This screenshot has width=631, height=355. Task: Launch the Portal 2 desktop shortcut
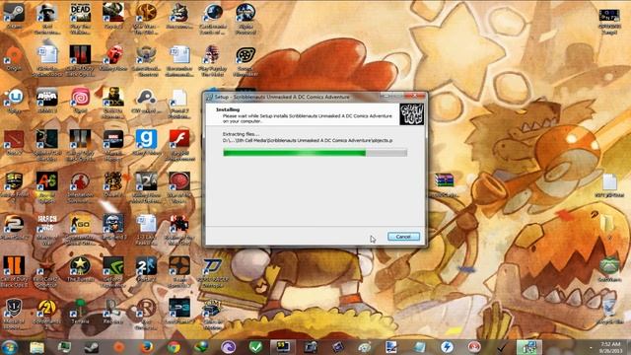click(146, 268)
